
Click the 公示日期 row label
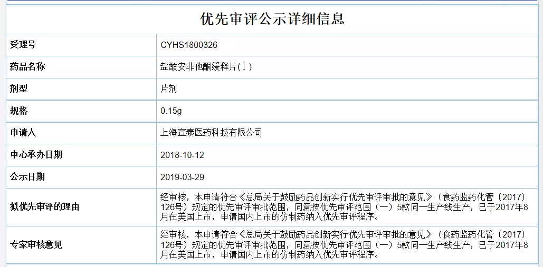(x=27, y=176)
